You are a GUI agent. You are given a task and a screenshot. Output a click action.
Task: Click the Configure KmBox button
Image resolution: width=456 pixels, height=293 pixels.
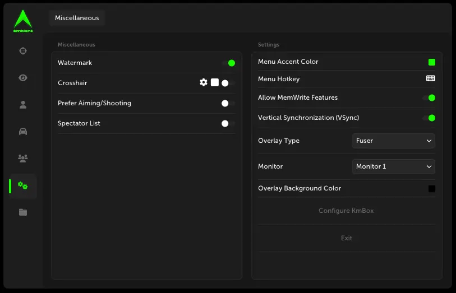[x=346, y=211]
